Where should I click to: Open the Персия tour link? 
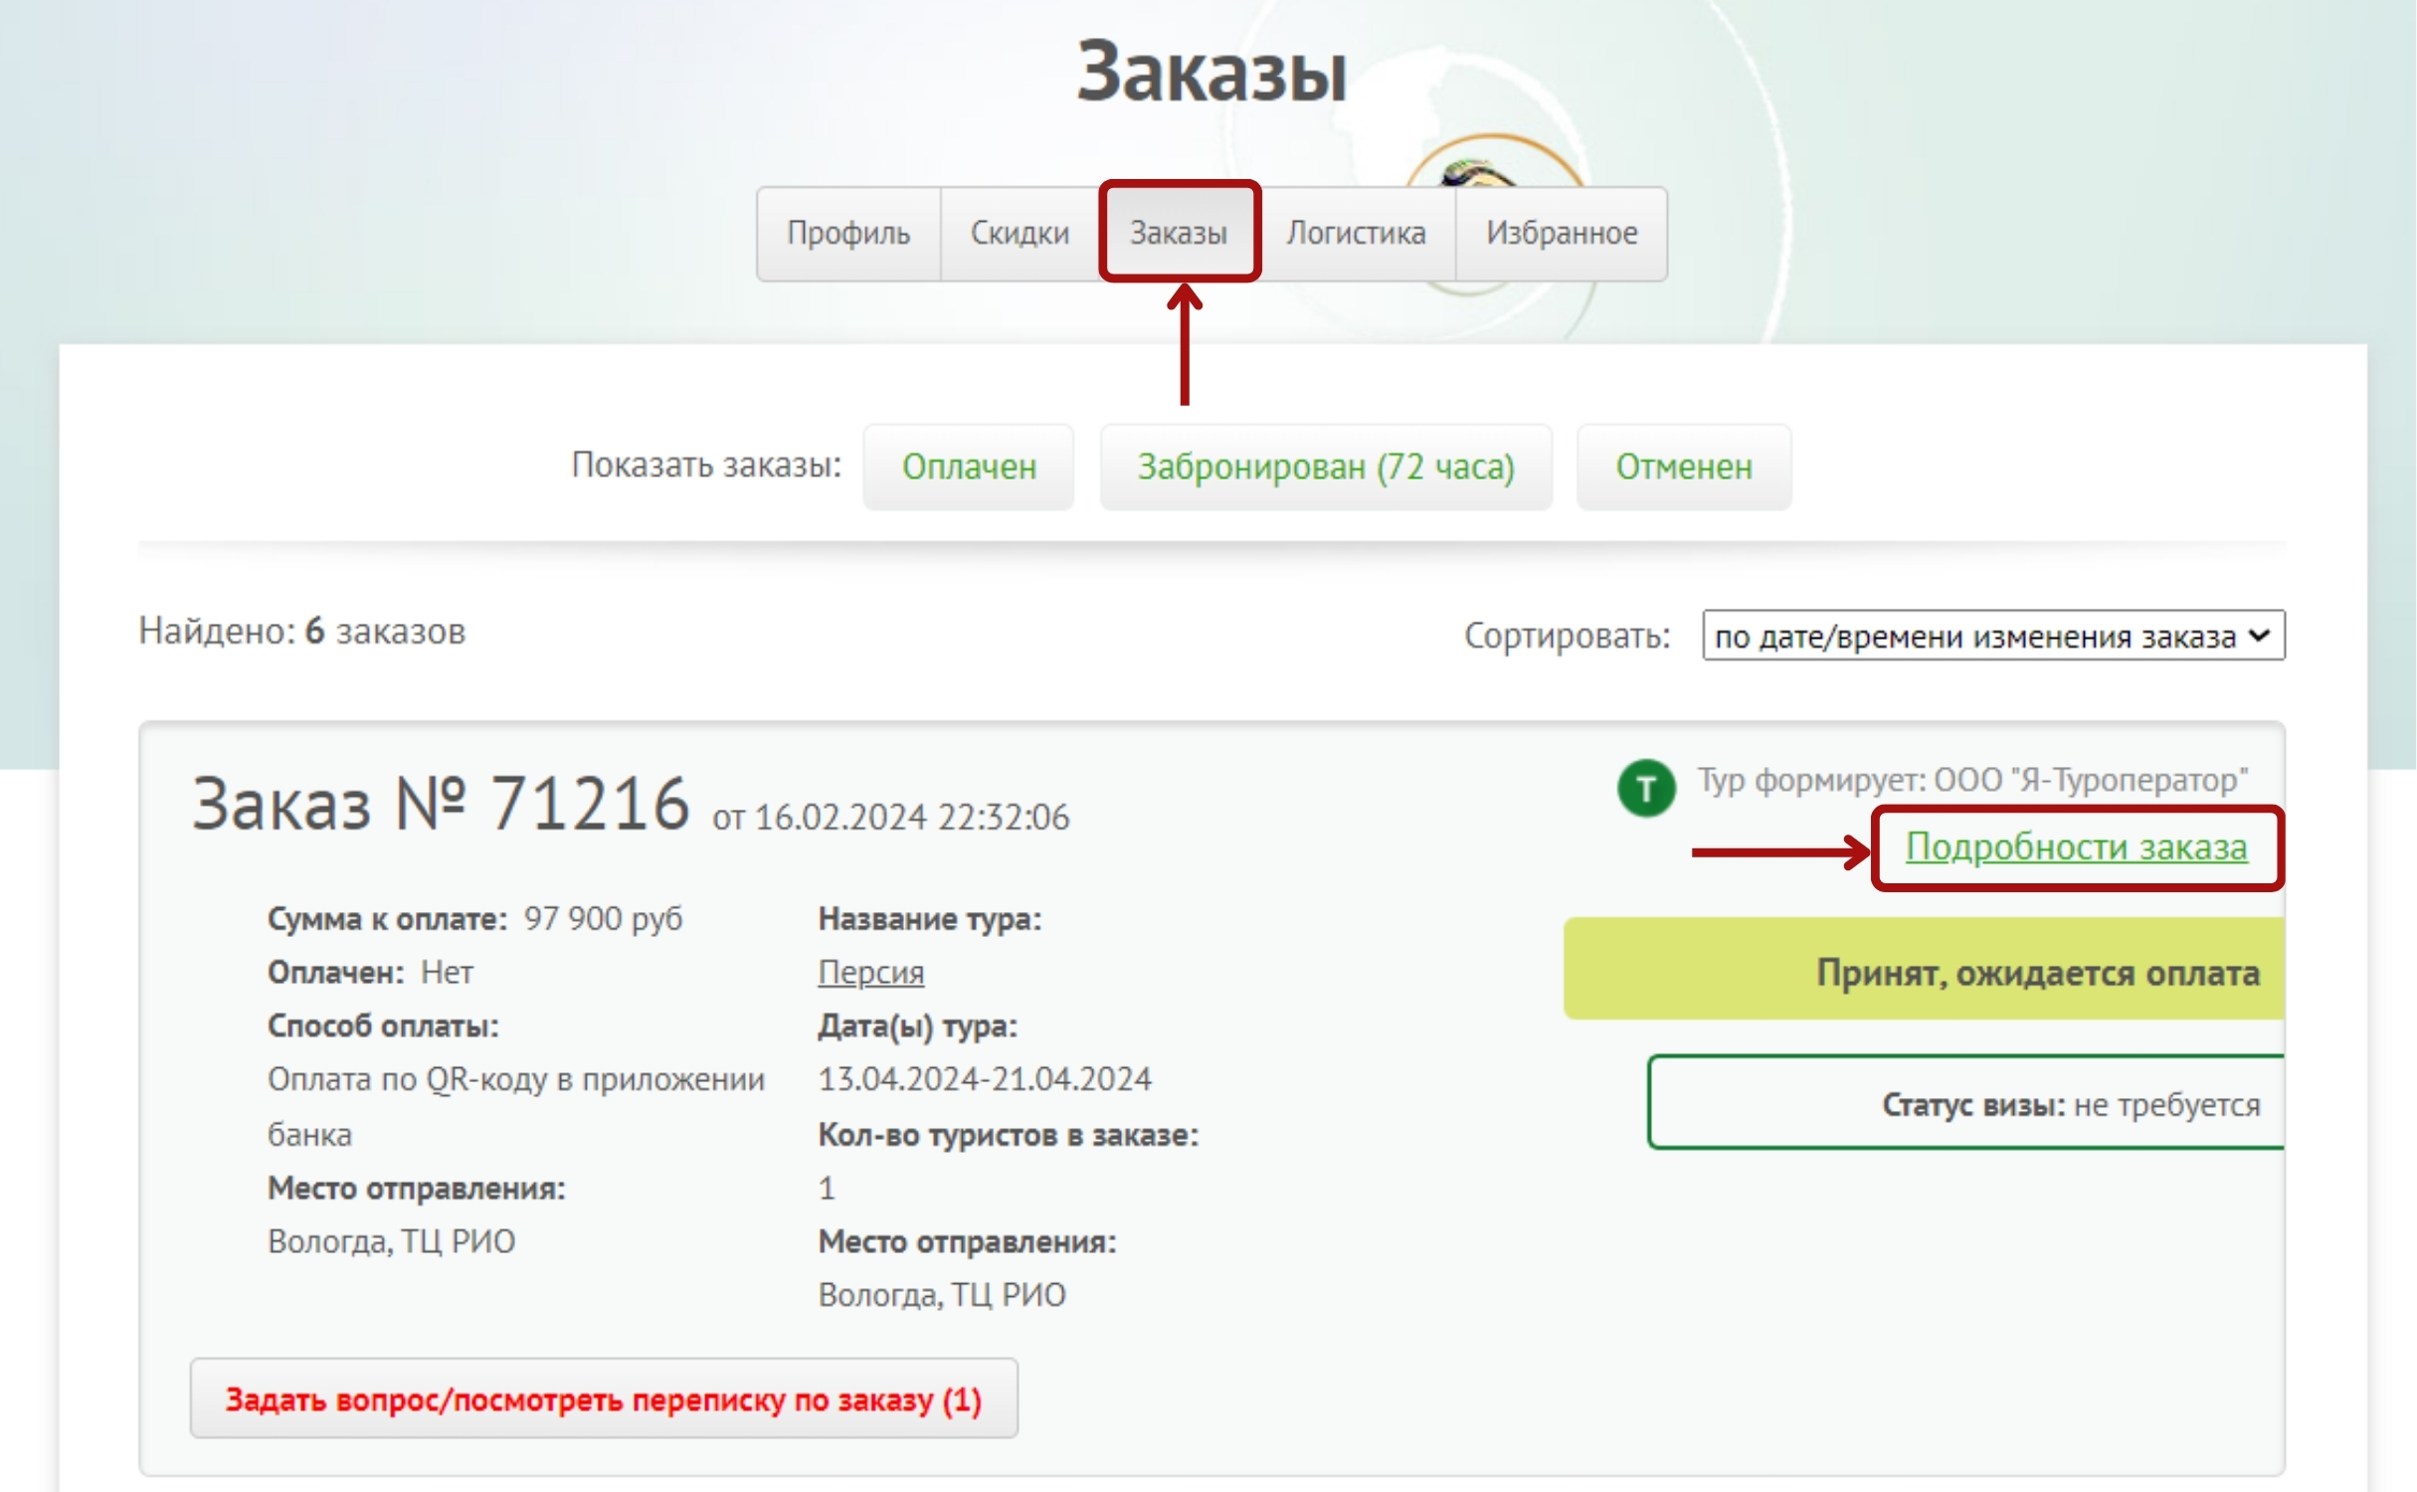point(870,972)
